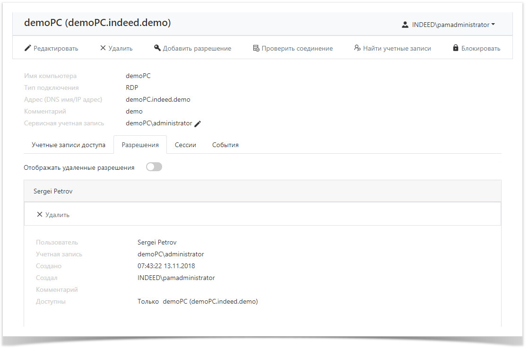Click demoPC (demoPC.indeed.demo) resource in Доступны row
The image size is (529, 350).
pyautogui.click(x=210, y=301)
